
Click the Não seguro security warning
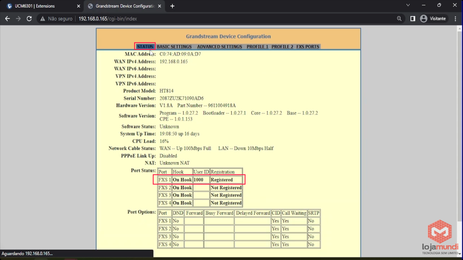point(56,19)
